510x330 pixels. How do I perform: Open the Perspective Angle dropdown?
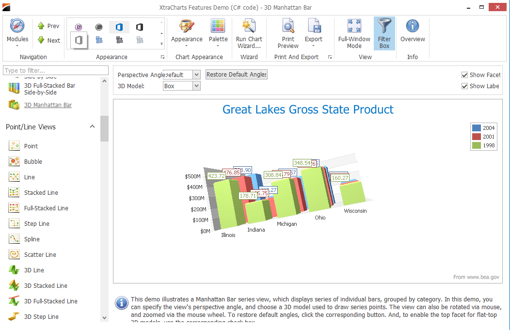[x=196, y=75]
